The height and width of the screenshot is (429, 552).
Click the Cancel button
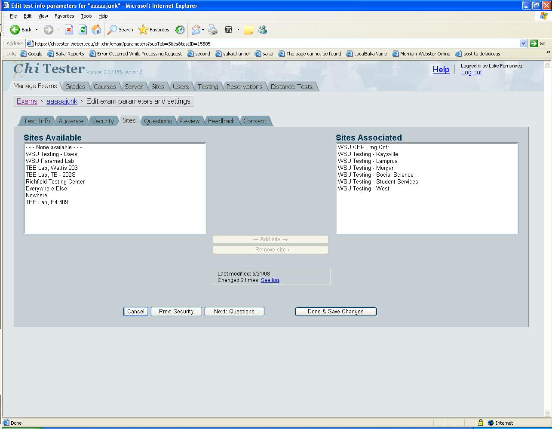coord(136,311)
